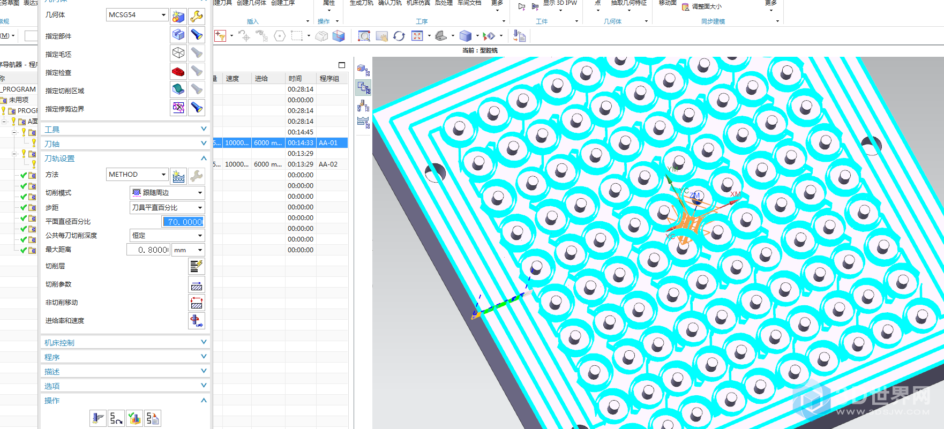Click the 未用项 tree item
This screenshot has width=944, height=429.
(x=19, y=100)
